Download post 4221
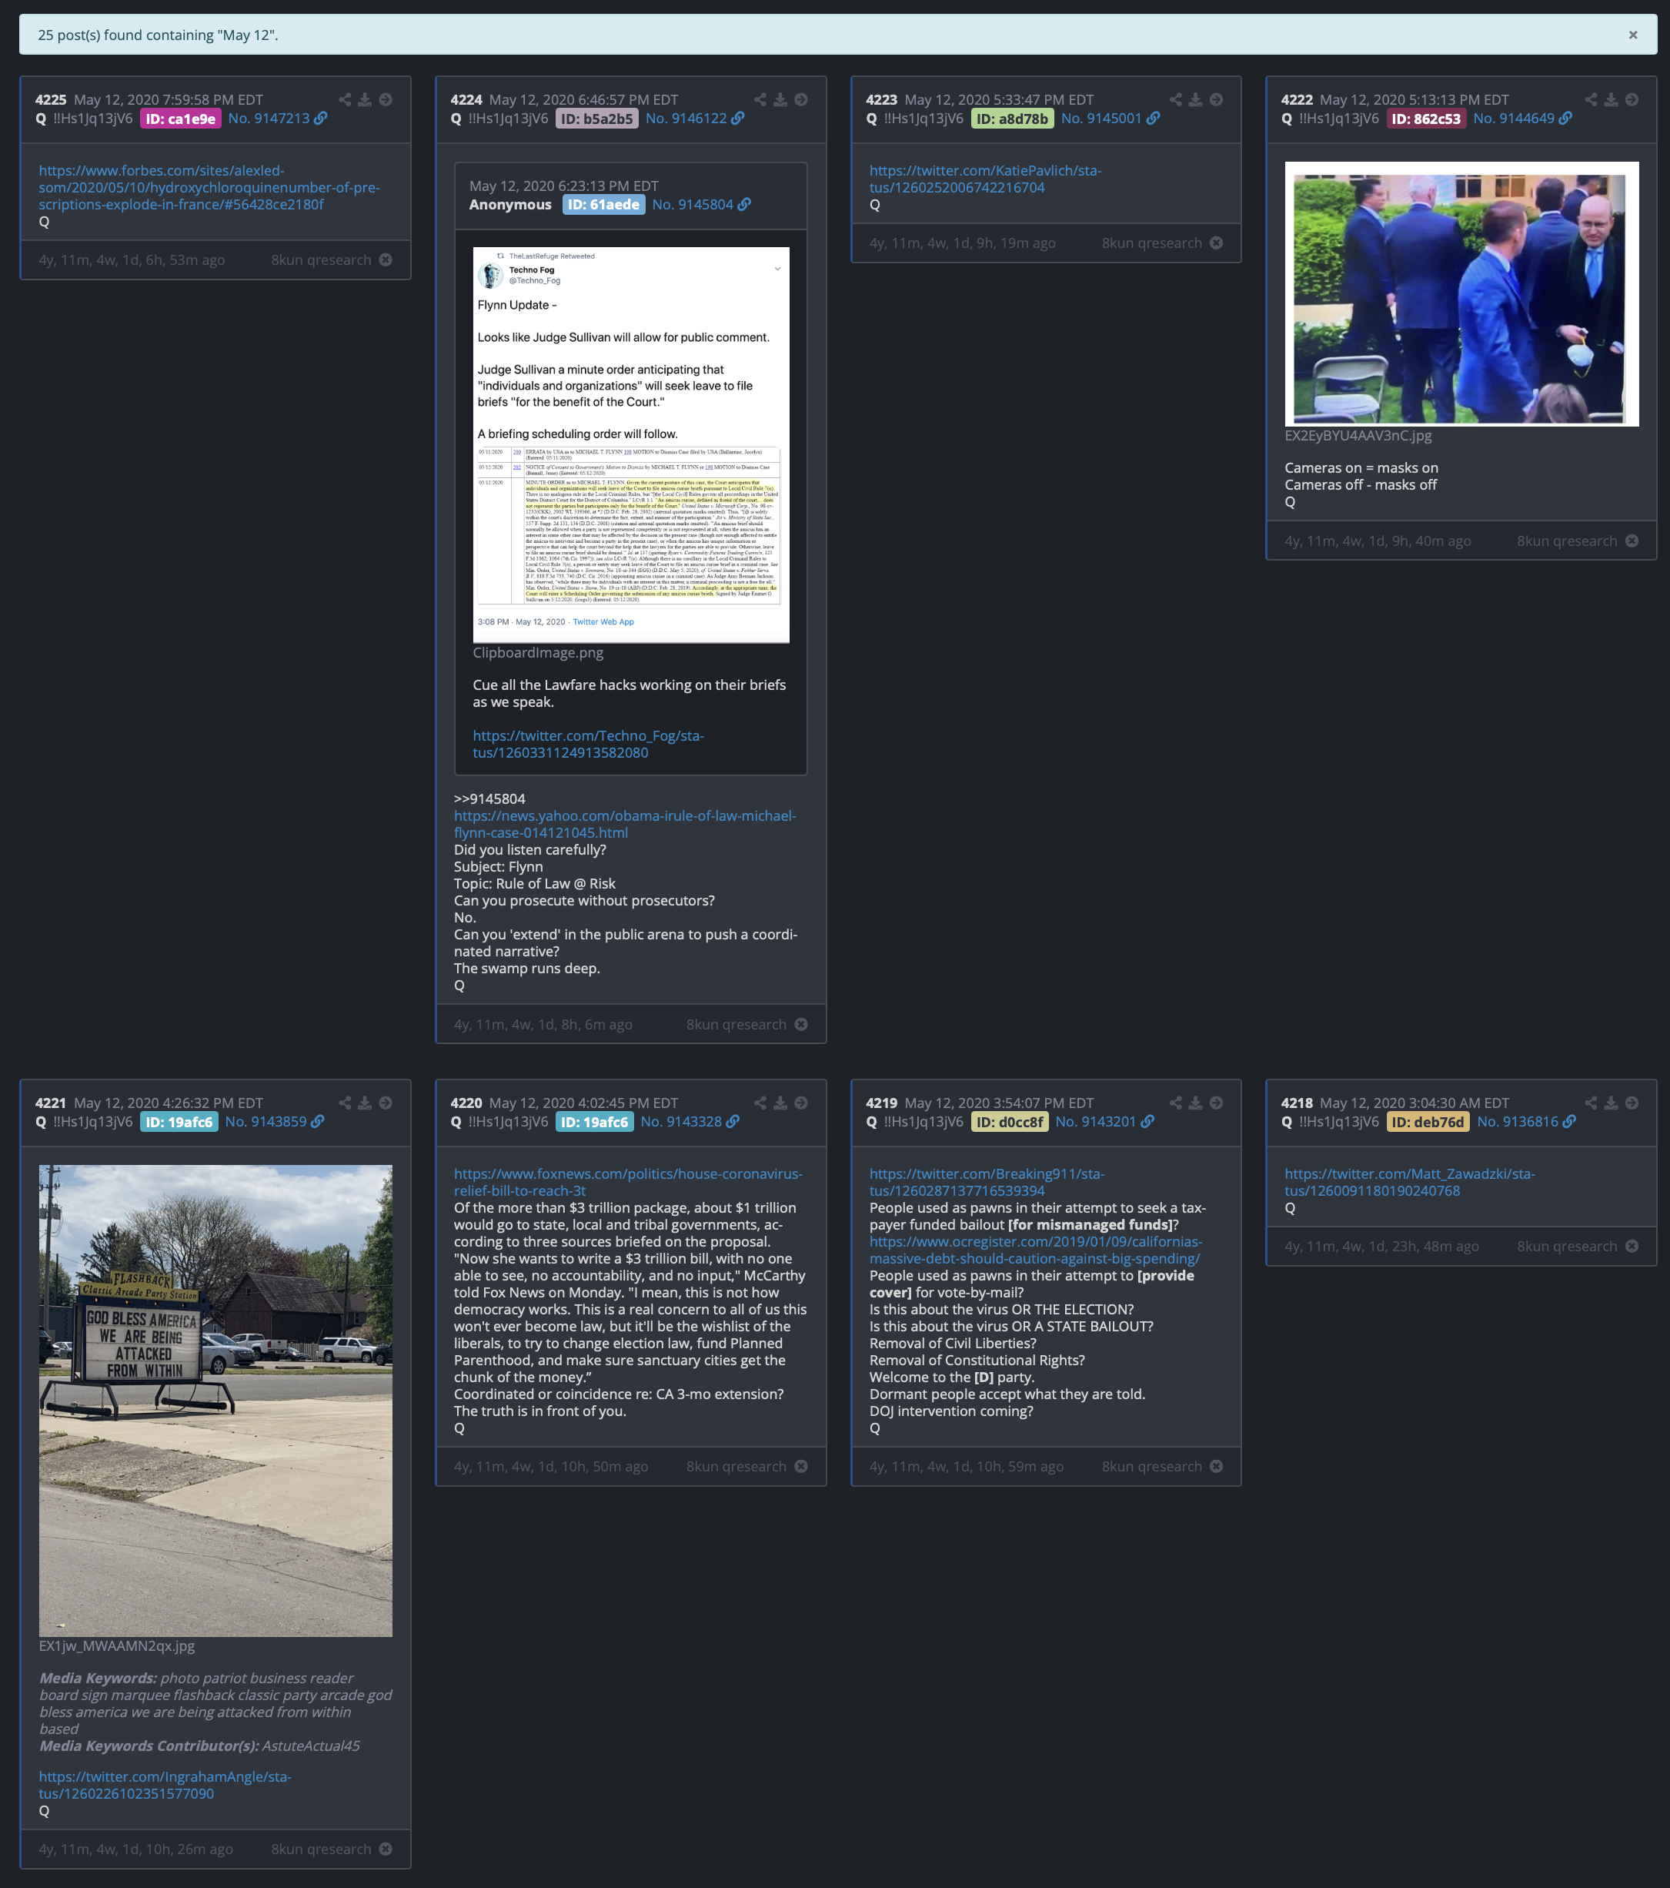This screenshot has width=1670, height=1888. pos(365,1103)
